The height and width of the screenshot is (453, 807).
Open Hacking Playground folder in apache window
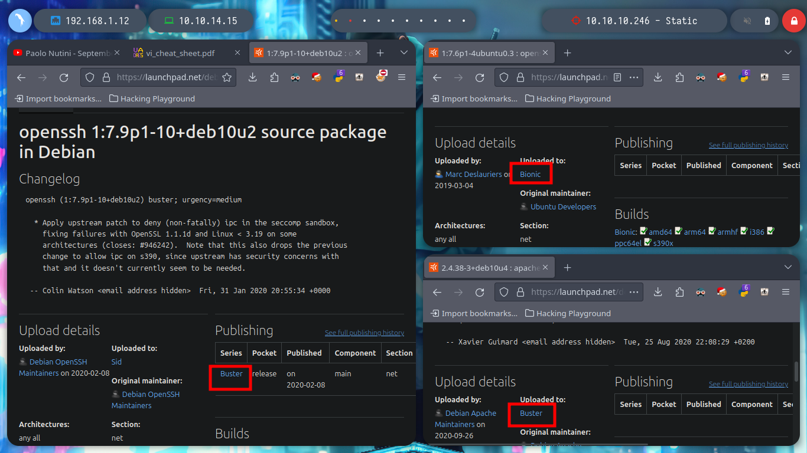click(568, 313)
